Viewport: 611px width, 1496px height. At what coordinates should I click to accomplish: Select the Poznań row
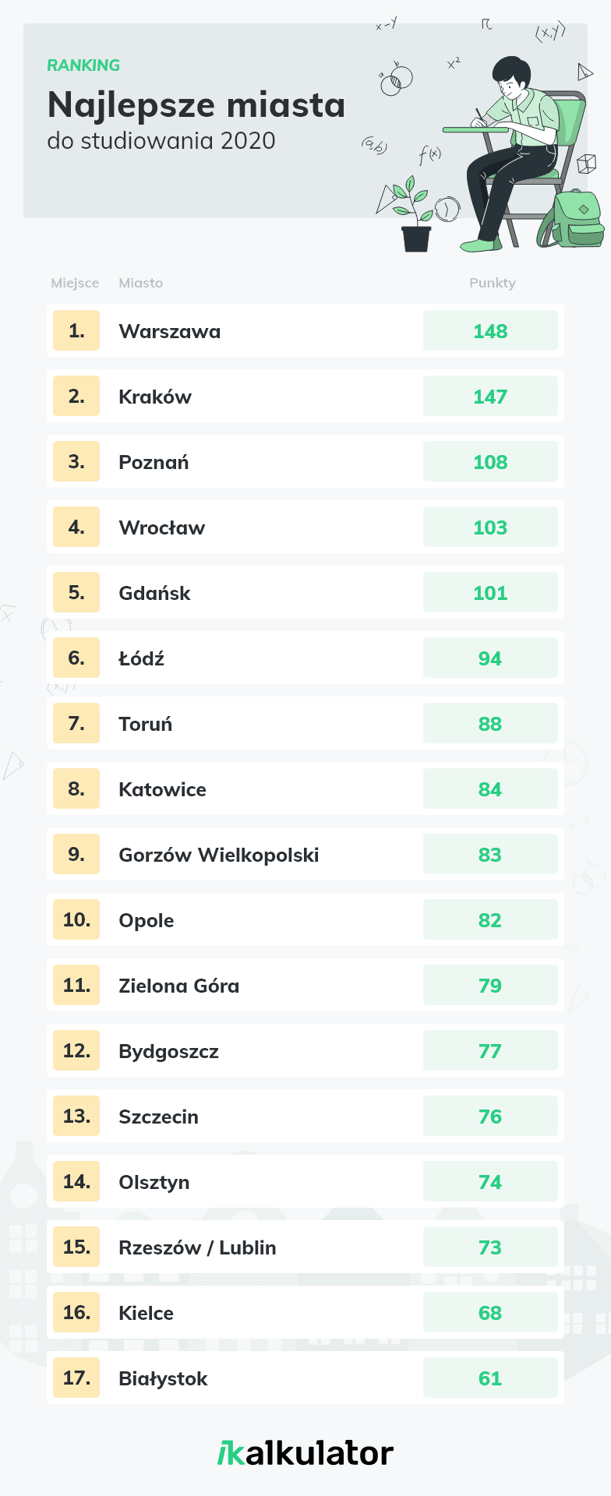tap(305, 461)
